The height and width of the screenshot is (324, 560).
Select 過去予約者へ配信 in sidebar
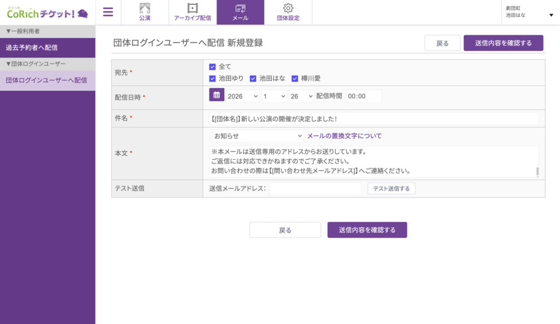click(x=48, y=48)
